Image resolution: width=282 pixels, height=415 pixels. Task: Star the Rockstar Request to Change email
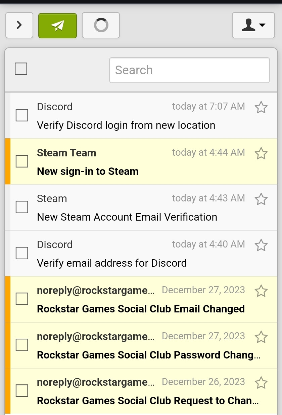(x=261, y=383)
